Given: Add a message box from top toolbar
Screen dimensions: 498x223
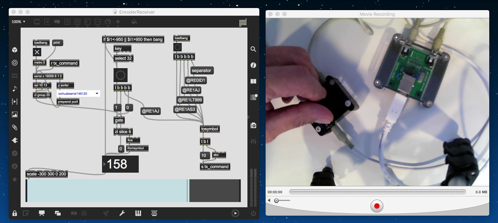Looking at the screenshot, I should [x=47, y=22].
